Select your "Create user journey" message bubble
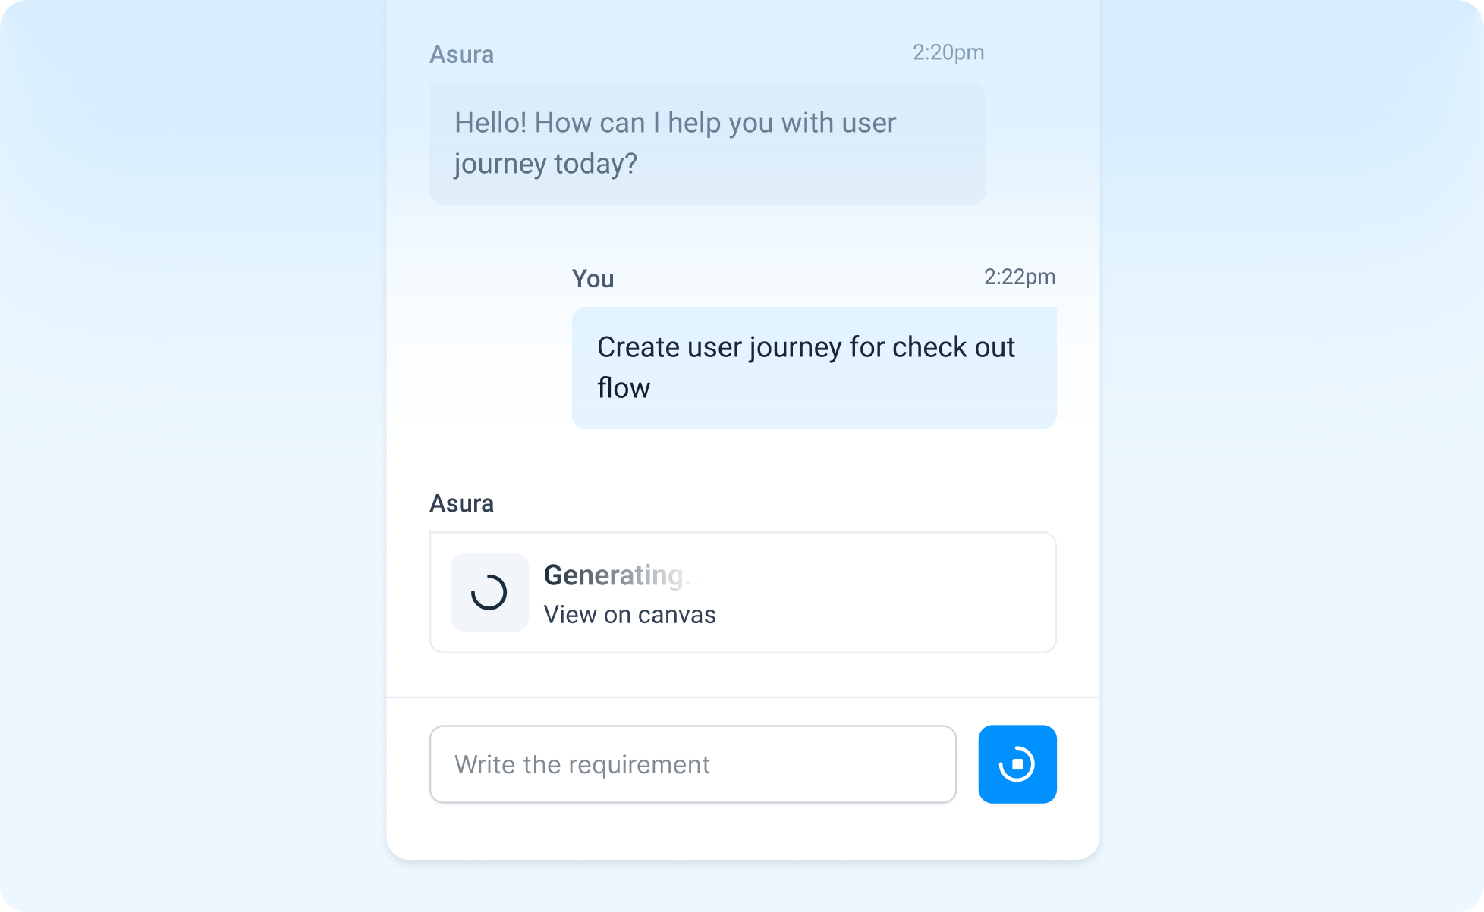This screenshot has width=1484, height=912. pos(813,368)
